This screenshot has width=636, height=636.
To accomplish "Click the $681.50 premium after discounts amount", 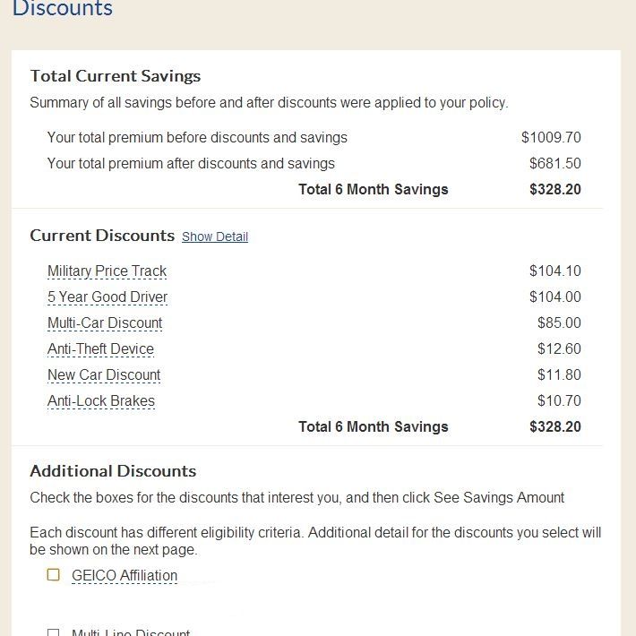I will click(554, 164).
